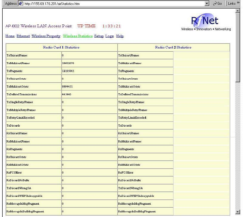
Task: Select TxMulticastFrames in Radio Card 1
Action: pyautogui.click(x=18, y=63)
